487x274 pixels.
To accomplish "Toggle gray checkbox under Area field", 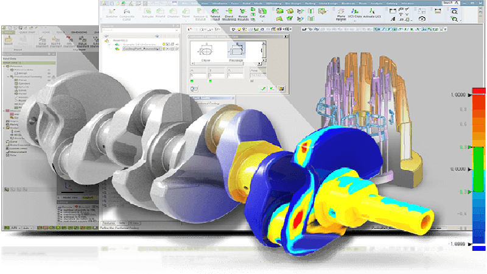I will point(252,81).
